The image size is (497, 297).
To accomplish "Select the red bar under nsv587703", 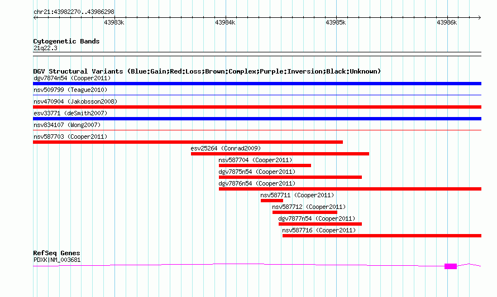I will (188, 142).
